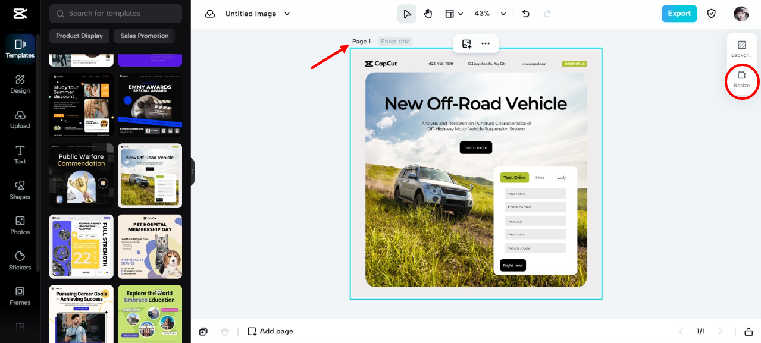Open the page list panel icon
Screen dimensions: 761x343
(749, 331)
